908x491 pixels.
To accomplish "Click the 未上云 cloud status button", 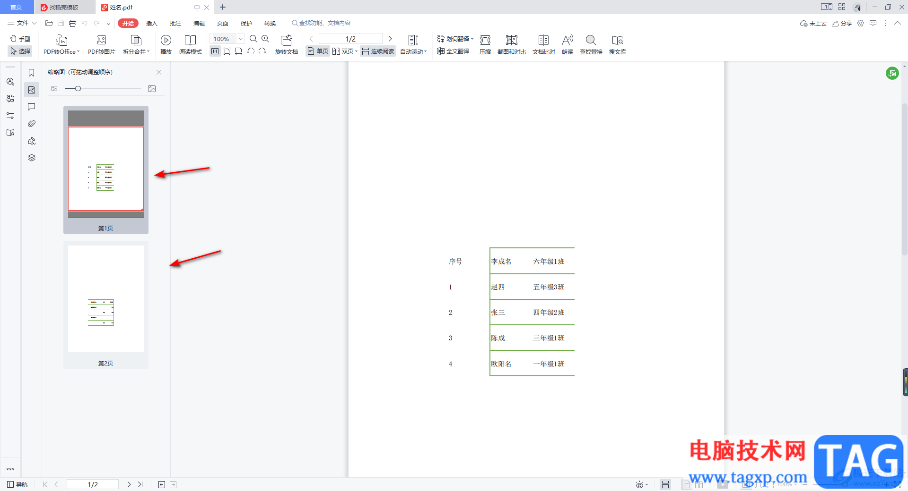I will click(813, 23).
